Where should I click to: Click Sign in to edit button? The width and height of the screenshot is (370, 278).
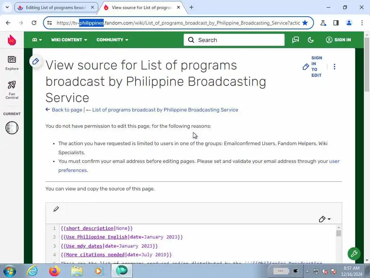coord(313,67)
